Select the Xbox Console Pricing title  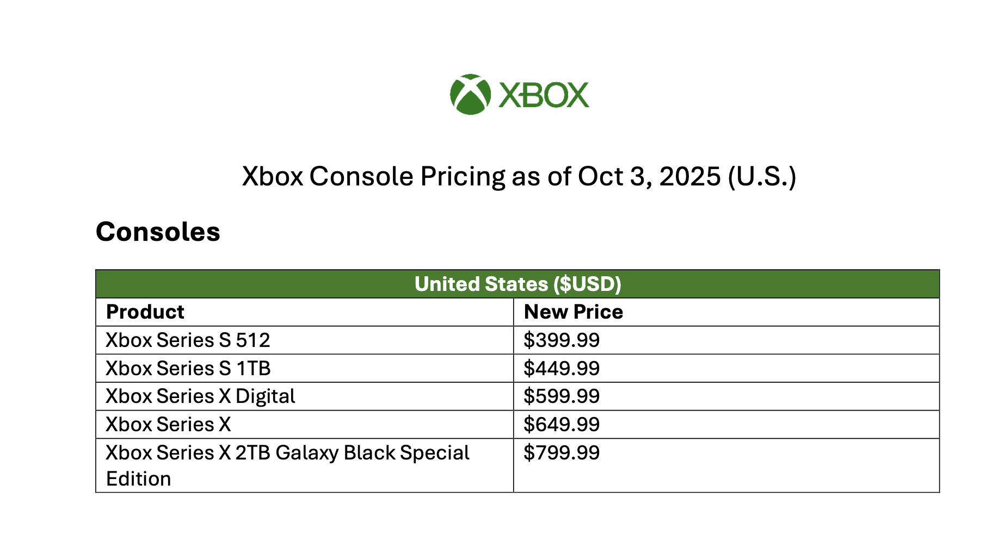[519, 177]
